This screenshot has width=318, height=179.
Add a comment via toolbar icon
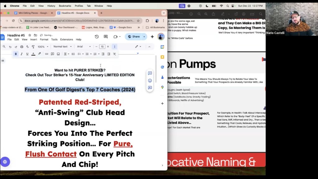click(x=52, y=54)
